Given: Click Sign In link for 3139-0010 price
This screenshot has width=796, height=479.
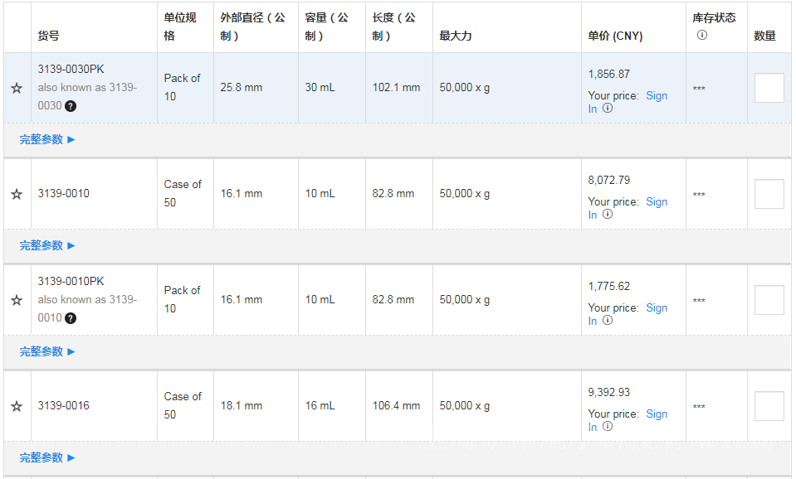Looking at the screenshot, I should [x=656, y=202].
